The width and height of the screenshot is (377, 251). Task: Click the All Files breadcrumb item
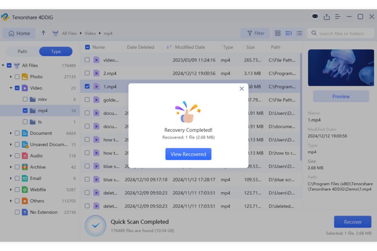point(69,33)
